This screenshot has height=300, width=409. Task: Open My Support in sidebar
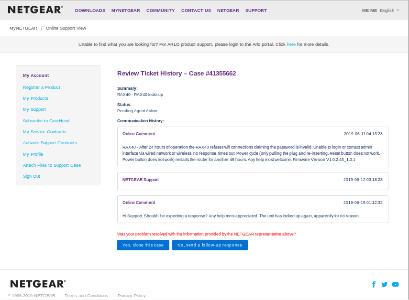click(34, 109)
